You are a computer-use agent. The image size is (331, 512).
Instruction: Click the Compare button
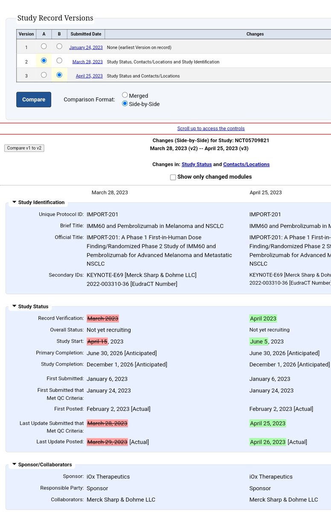pyautogui.click(x=34, y=99)
